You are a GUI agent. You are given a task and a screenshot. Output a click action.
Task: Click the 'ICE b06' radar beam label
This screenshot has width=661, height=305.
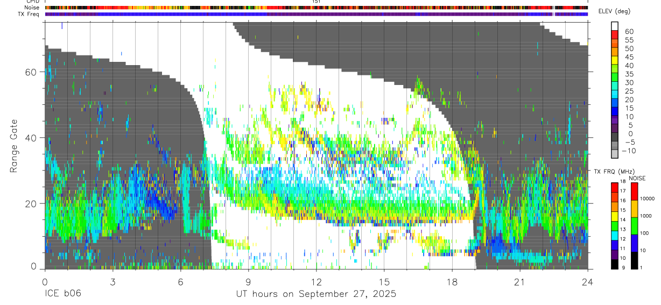pos(62,294)
